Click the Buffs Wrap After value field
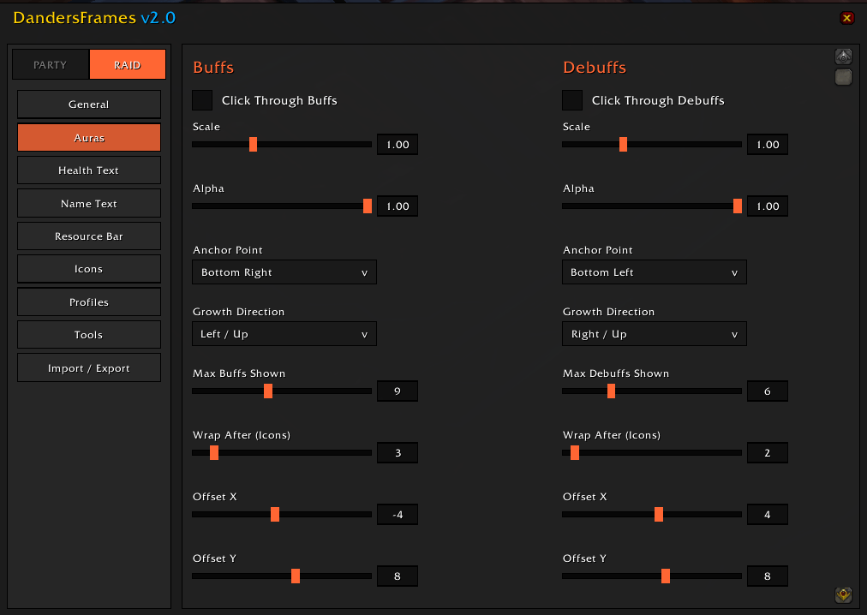The image size is (867, 615). pos(398,452)
